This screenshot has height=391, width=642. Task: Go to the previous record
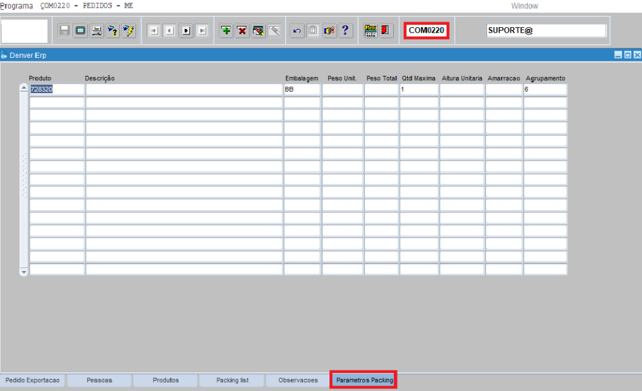pyautogui.click(x=170, y=30)
